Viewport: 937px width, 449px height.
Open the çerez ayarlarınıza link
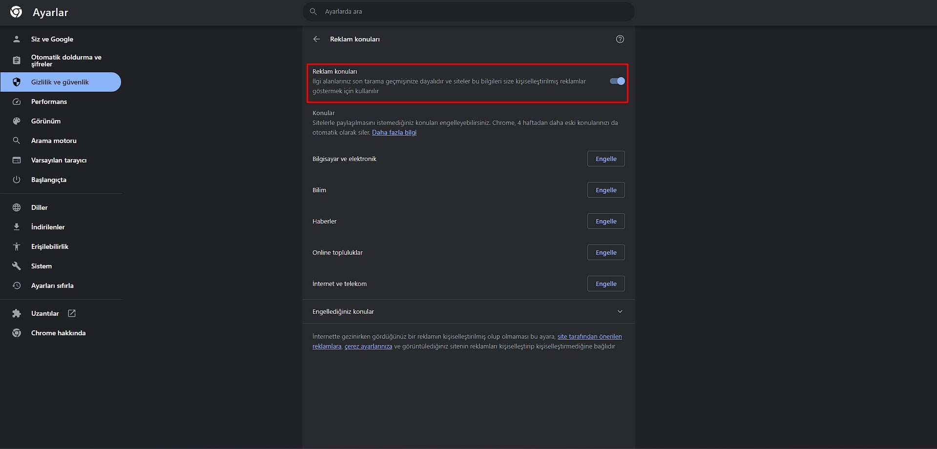(368, 346)
